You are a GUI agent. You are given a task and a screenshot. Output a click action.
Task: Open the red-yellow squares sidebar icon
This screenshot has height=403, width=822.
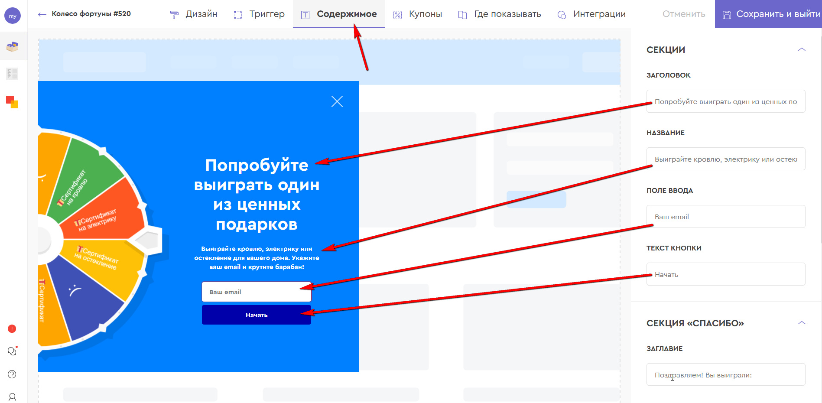(12, 102)
